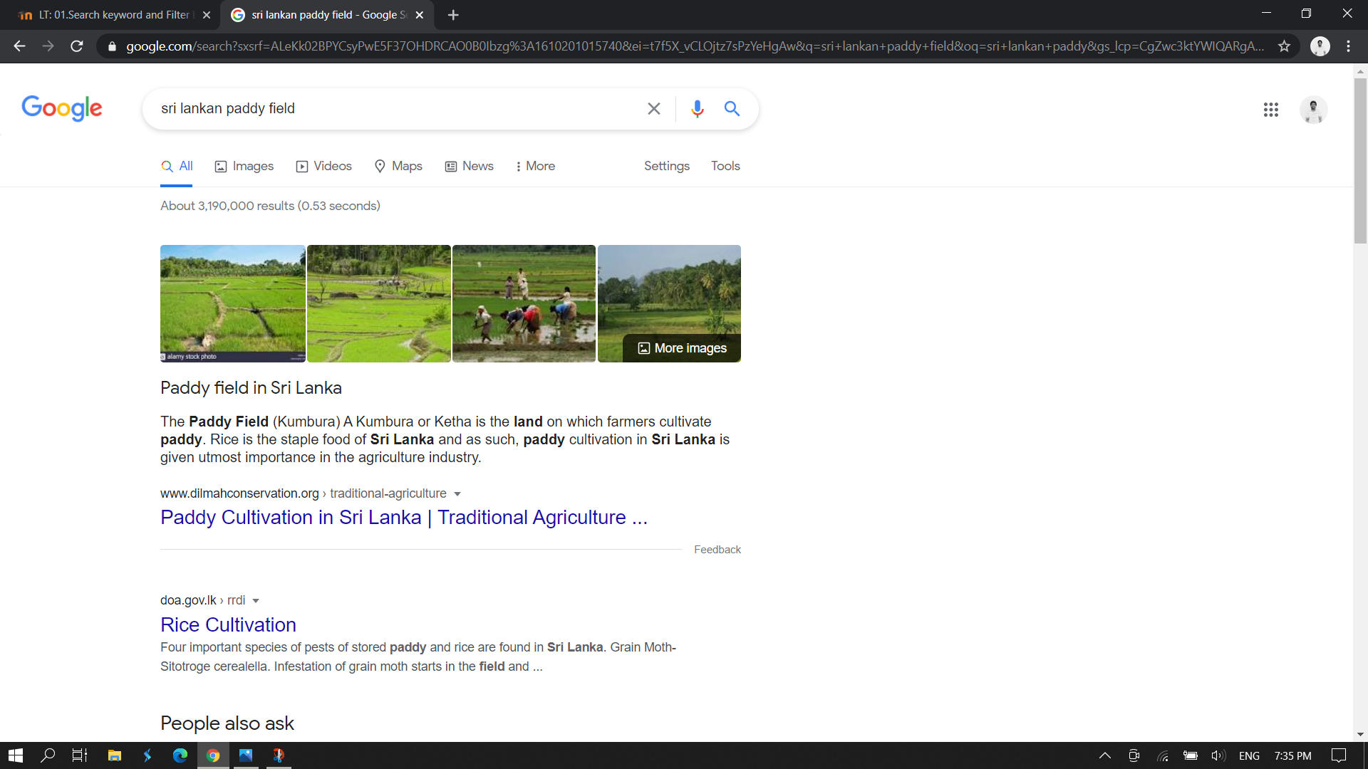The image size is (1368, 769).
Task: Open Task View on the taskbar
Action: point(80,755)
